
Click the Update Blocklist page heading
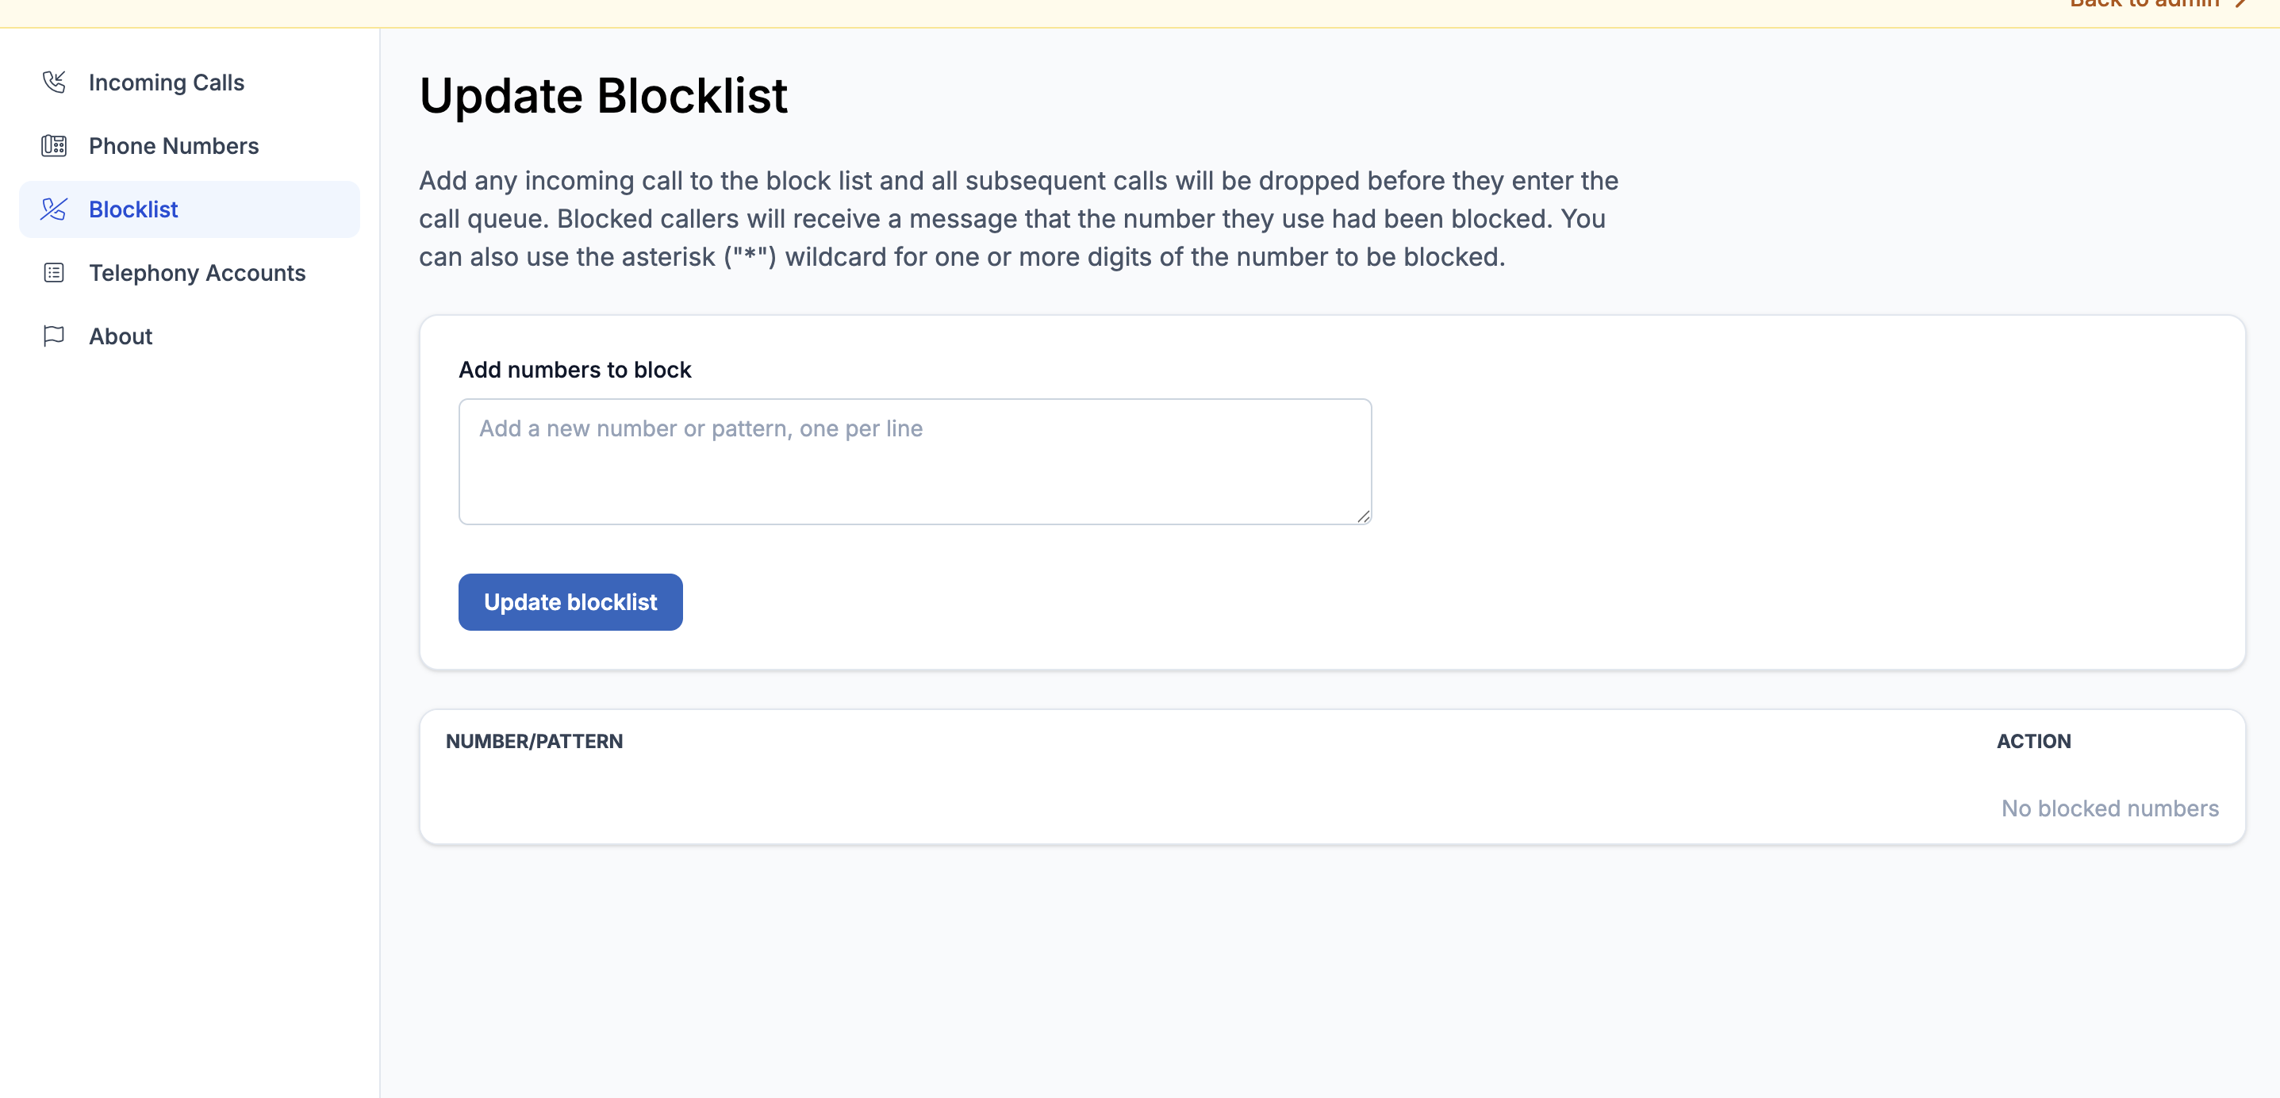coord(603,96)
